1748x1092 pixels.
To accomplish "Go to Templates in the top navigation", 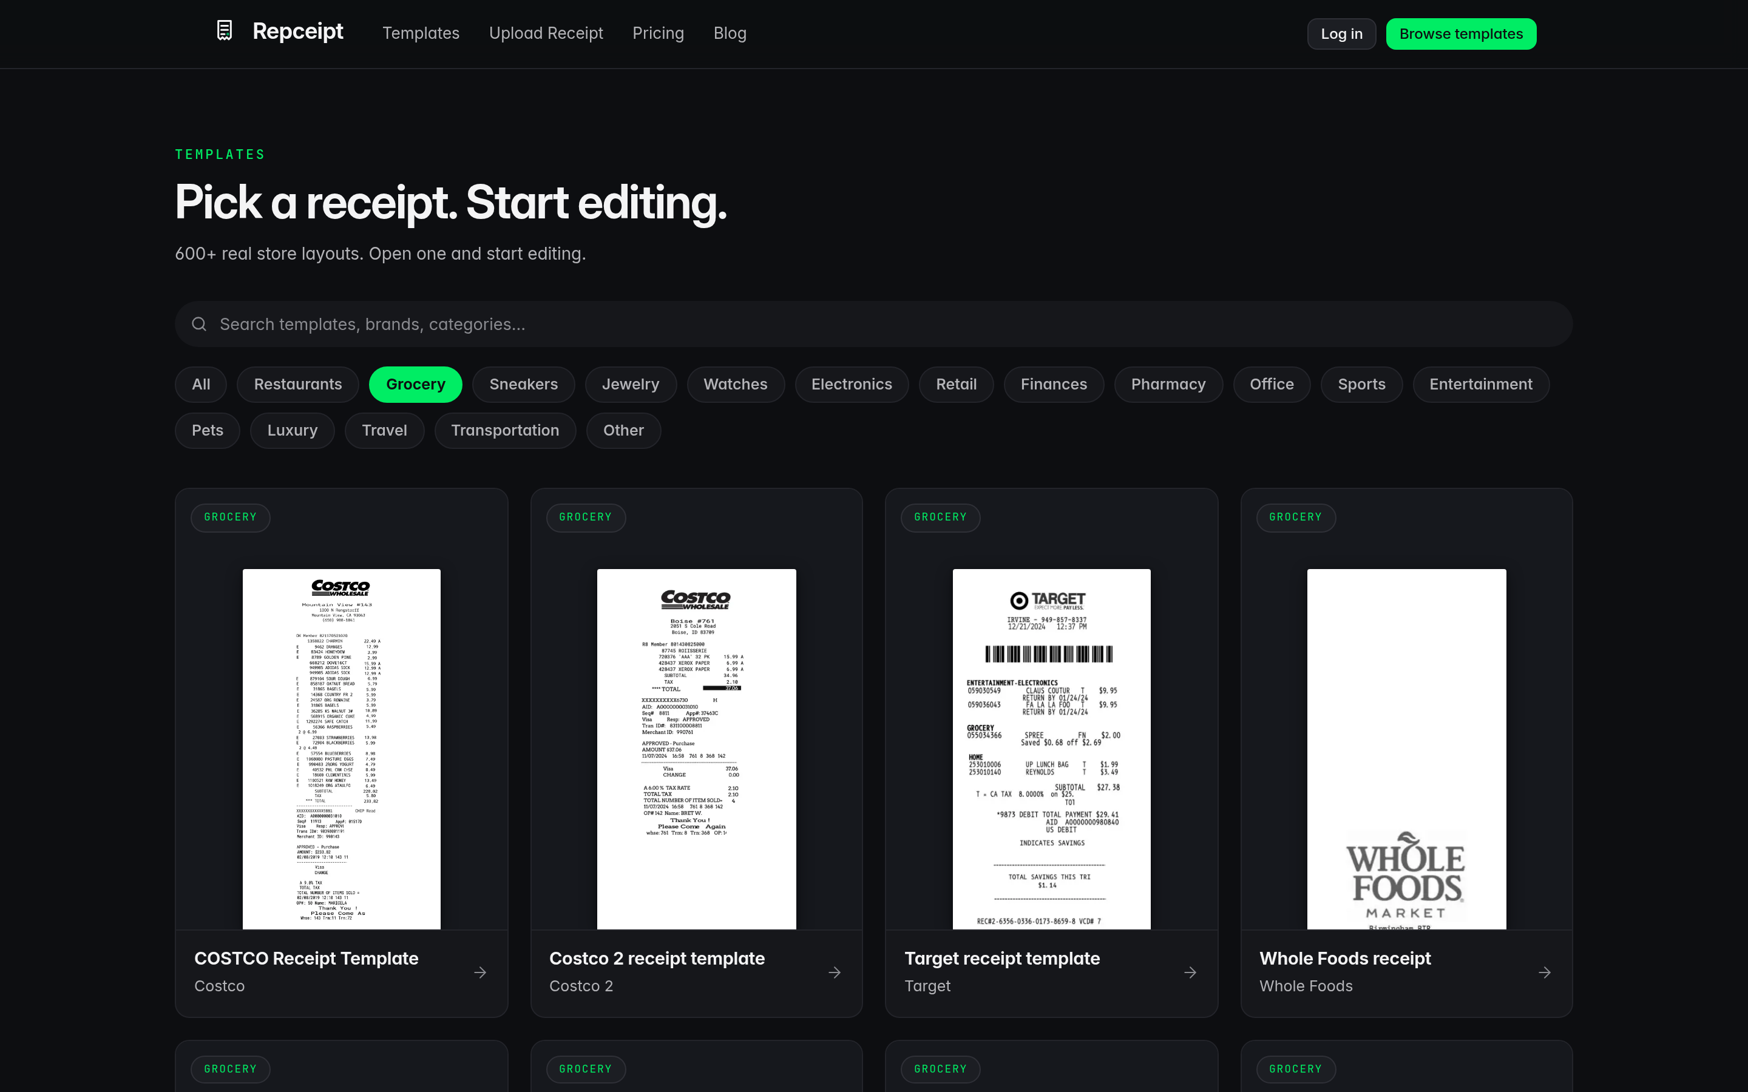I will 421,33.
